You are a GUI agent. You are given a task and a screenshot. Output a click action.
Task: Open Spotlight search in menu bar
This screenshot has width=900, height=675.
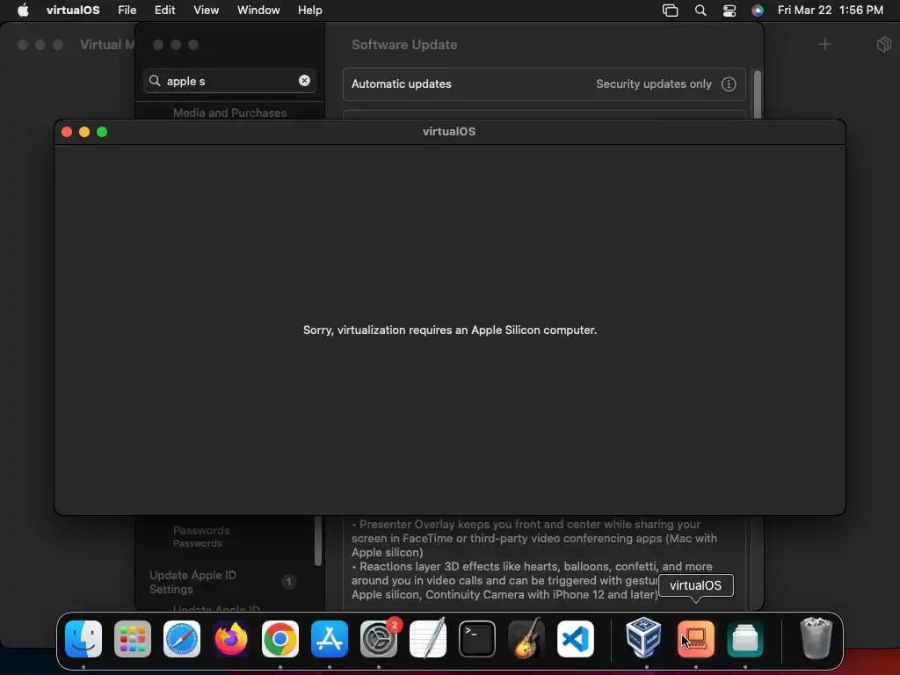(x=700, y=10)
